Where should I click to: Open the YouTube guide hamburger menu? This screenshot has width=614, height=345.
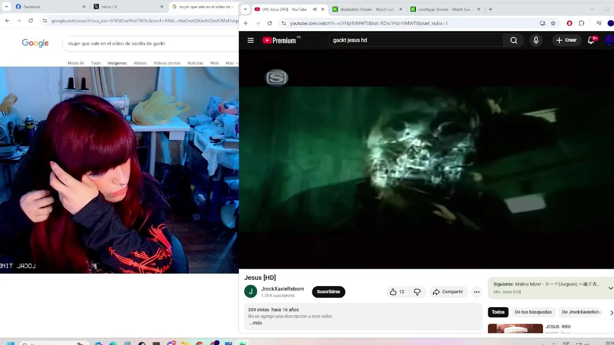tap(250, 40)
